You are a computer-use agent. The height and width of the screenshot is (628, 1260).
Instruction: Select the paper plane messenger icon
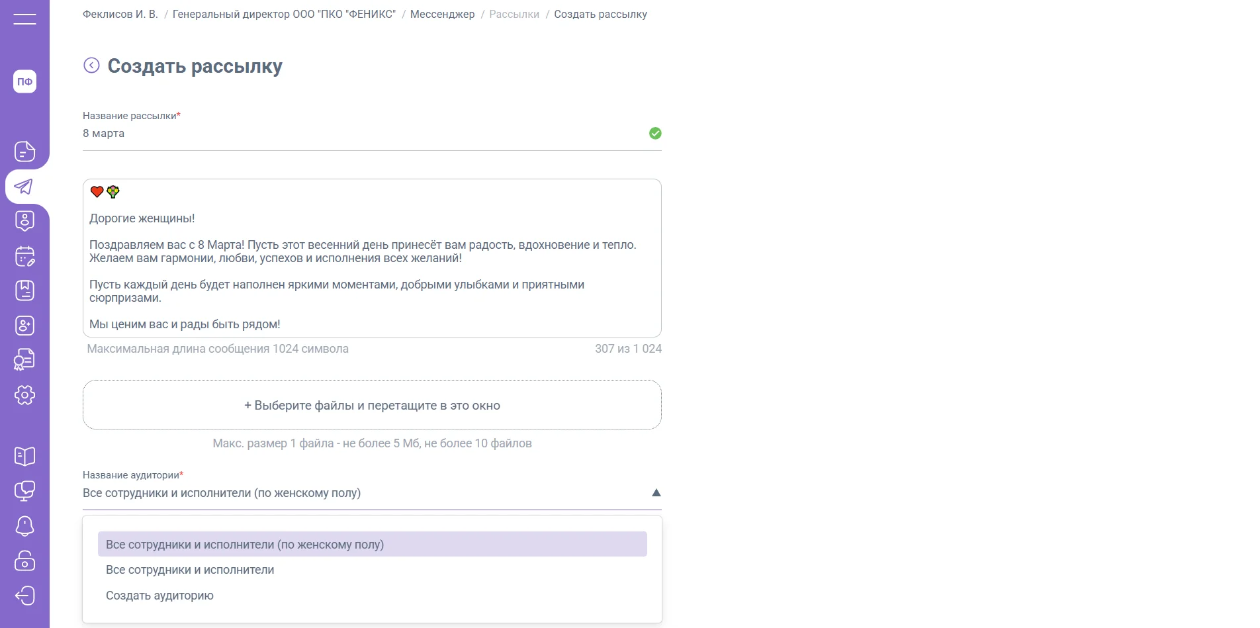(24, 187)
